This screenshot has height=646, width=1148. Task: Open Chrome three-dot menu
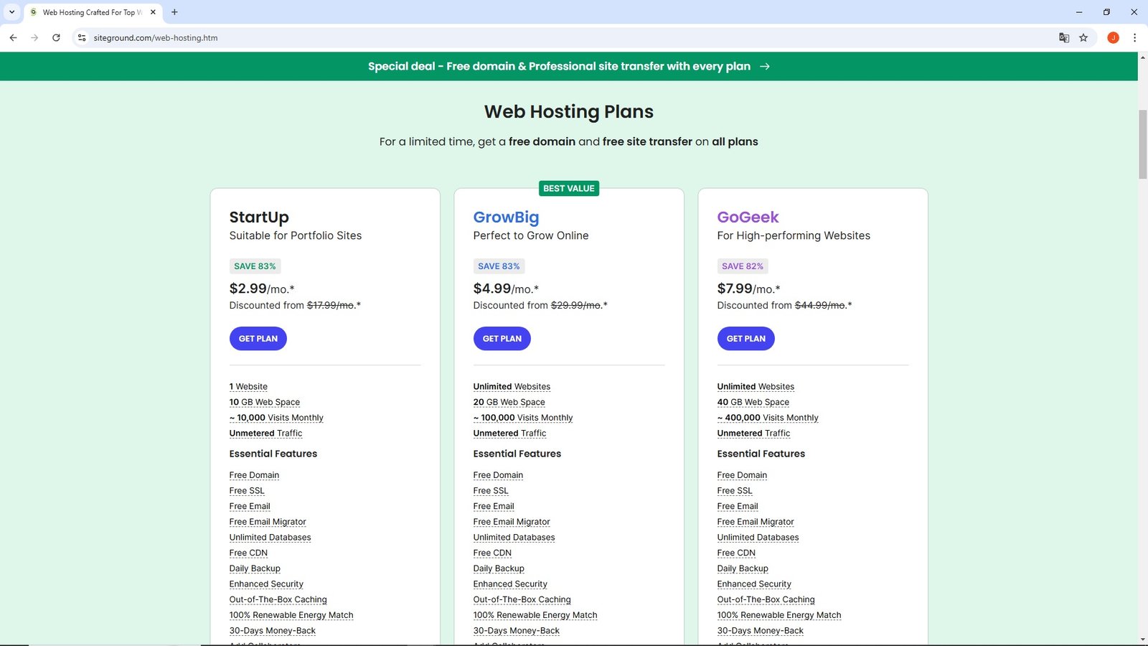pyautogui.click(x=1134, y=37)
